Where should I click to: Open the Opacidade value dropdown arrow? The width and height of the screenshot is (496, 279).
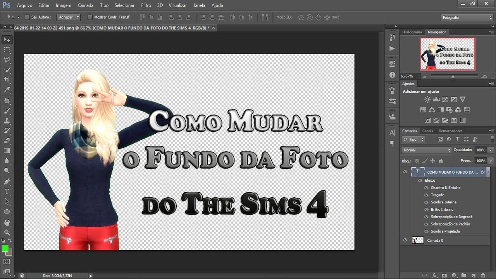pyautogui.click(x=491, y=150)
